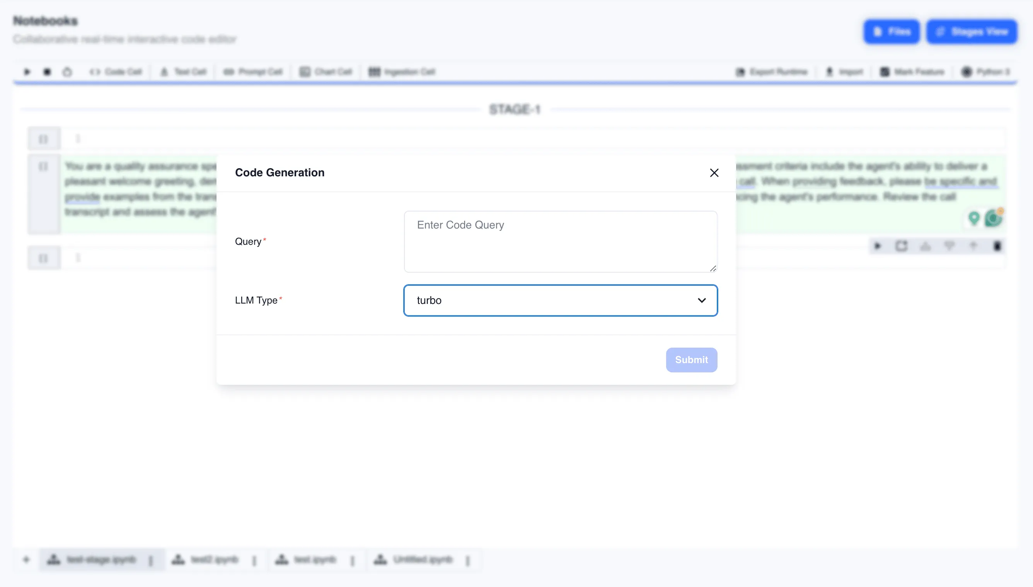Open the options menu for test.ipynb tab

353,560
